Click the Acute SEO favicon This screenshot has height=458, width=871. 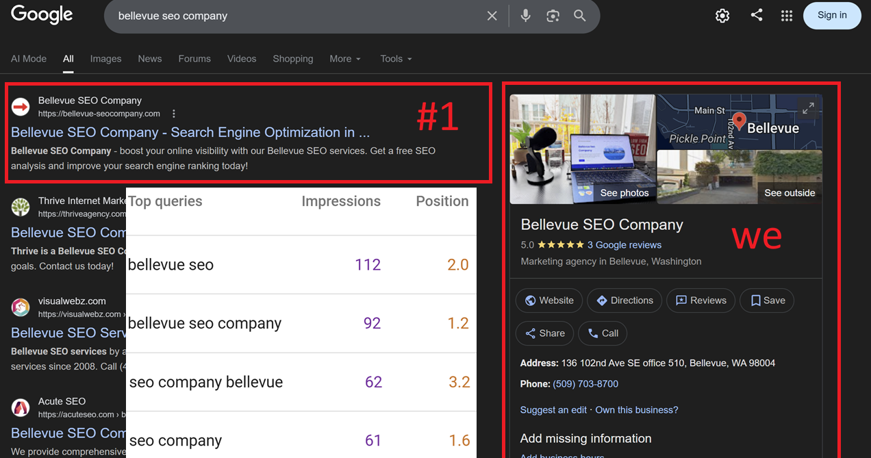coord(21,407)
